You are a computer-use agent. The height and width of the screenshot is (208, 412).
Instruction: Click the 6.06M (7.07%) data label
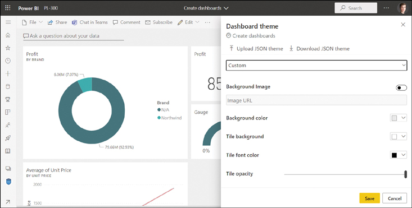click(66, 75)
